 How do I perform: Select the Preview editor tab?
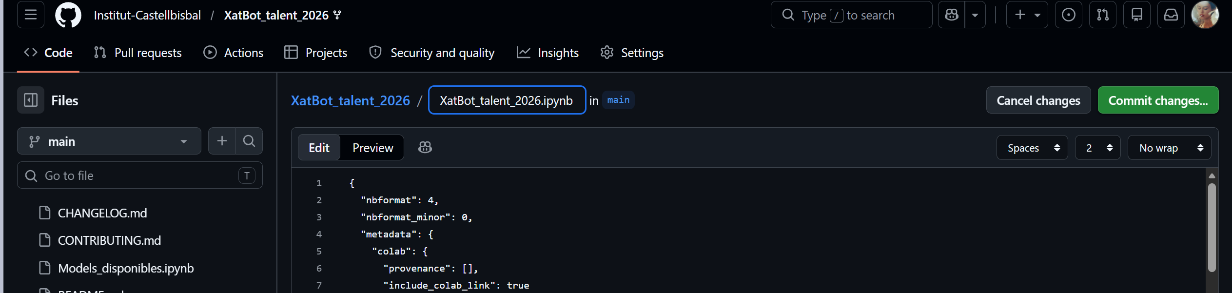pos(372,148)
